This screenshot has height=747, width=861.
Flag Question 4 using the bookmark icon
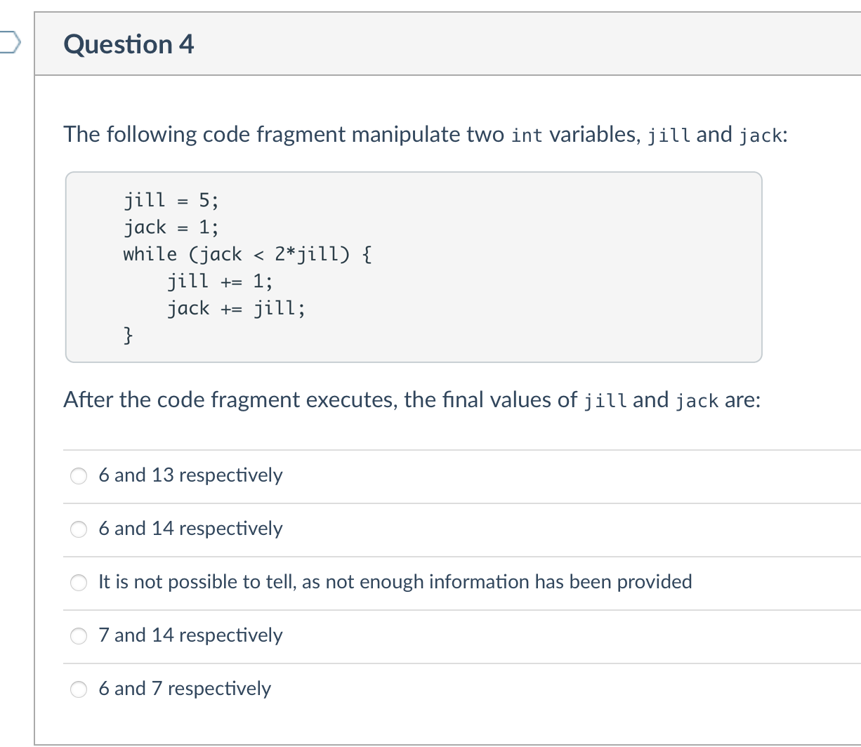click(x=10, y=44)
